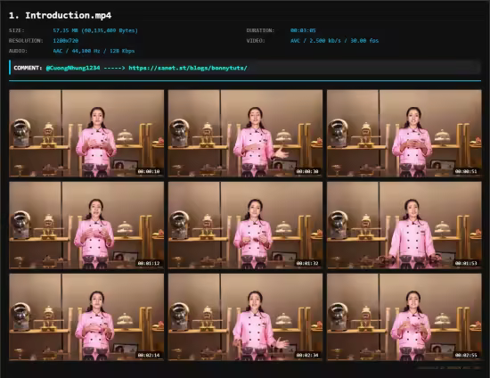The width and height of the screenshot is (490, 378).
Task: Click the '1. Introduction.mp4' title
Action: pos(60,15)
